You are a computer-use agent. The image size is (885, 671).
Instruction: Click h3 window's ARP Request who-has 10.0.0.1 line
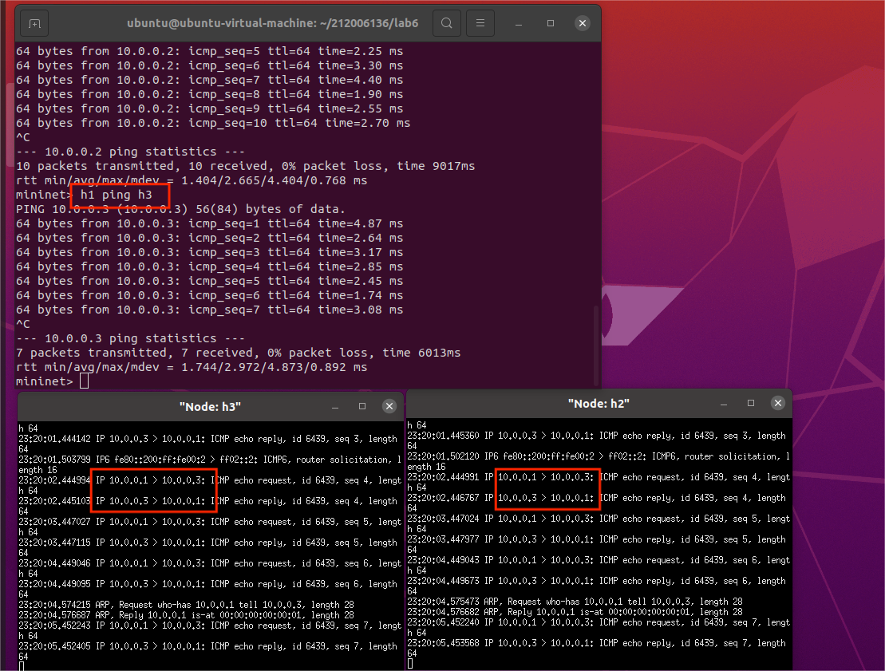[x=186, y=605]
